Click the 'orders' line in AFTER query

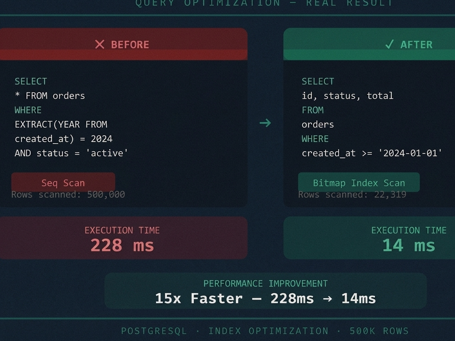[318, 125]
